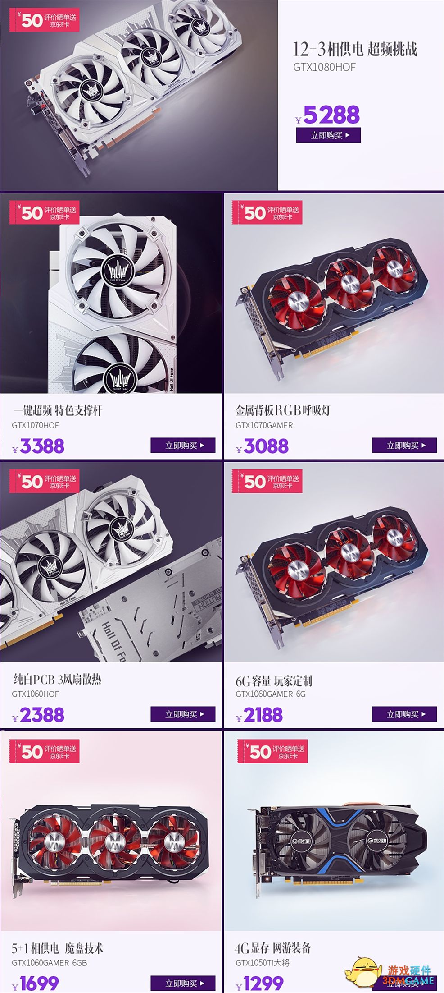Click the 纯白PCB 3风扇散热 title
The image size is (444, 993).
point(58,679)
